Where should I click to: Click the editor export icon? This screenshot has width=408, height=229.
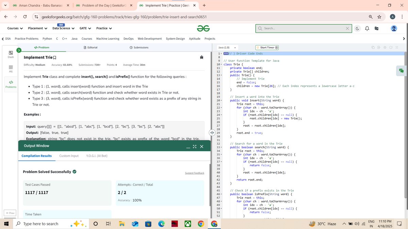click(x=379, y=47)
